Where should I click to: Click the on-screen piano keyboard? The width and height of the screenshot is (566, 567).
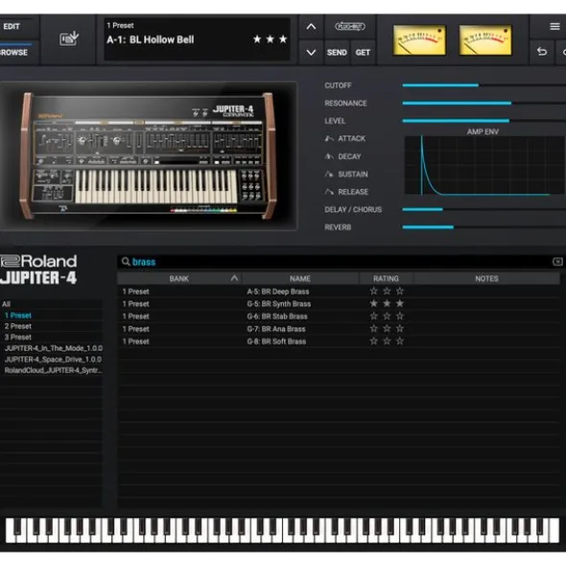(x=282, y=531)
